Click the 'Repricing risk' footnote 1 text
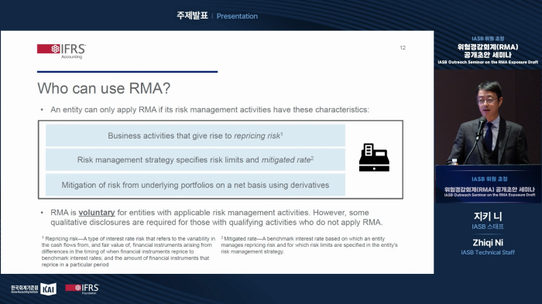This screenshot has height=304, width=542. [x=129, y=251]
